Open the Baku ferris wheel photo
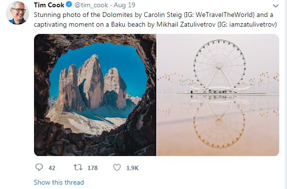The height and width of the screenshot is (189, 287). click(x=218, y=95)
